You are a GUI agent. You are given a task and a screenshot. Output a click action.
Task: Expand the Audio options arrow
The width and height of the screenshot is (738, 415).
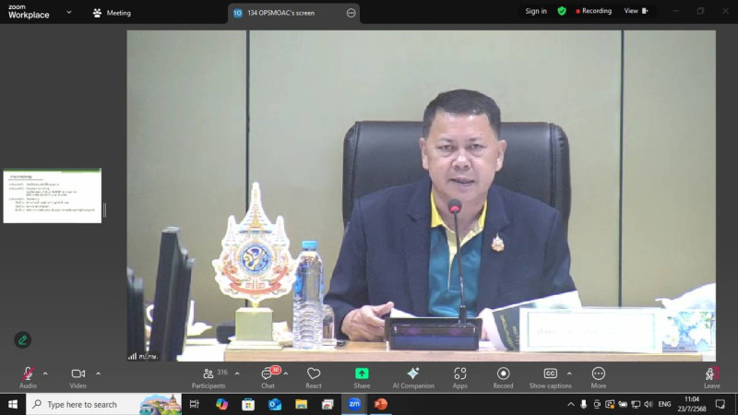[45, 373]
